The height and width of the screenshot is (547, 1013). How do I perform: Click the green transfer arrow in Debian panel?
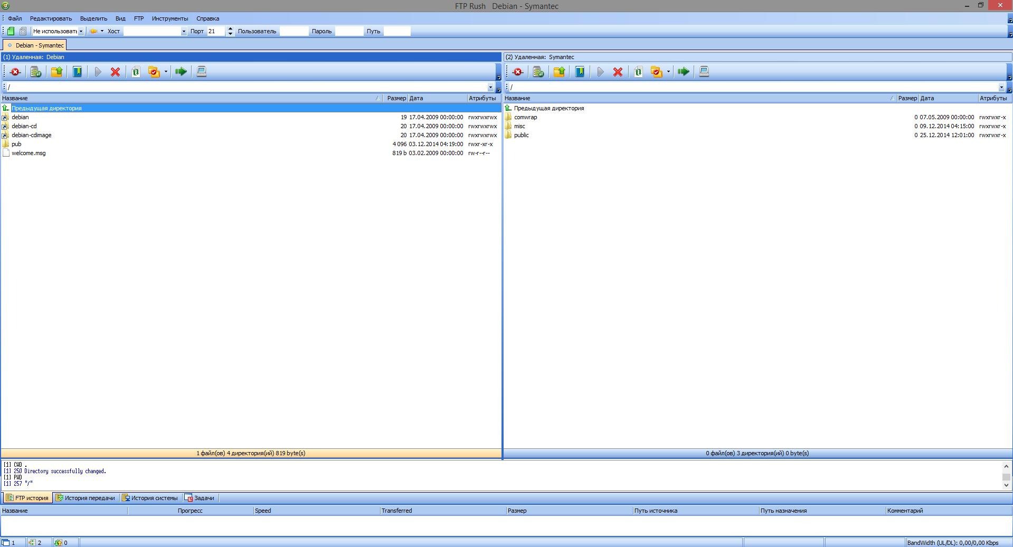(181, 72)
